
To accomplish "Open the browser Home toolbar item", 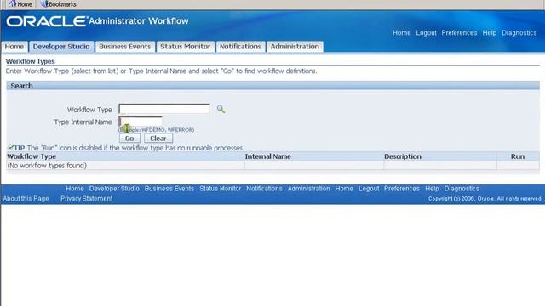I will [x=20, y=4].
